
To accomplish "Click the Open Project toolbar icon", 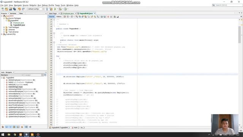I will (11, 9).
